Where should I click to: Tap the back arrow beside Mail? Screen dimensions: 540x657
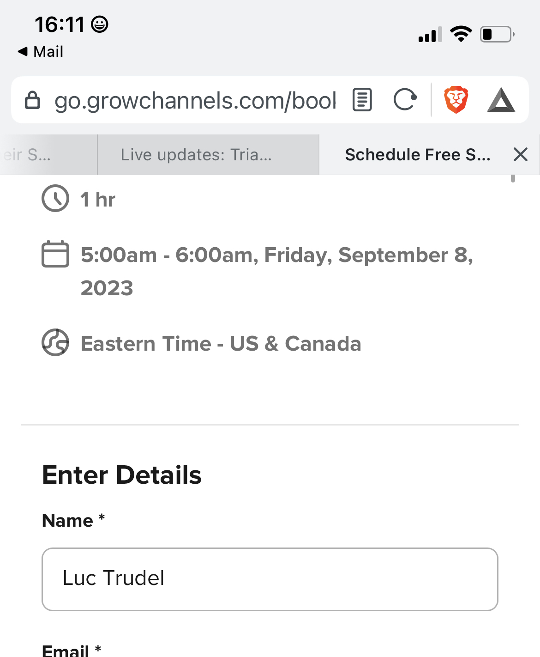tap(23, 51)
